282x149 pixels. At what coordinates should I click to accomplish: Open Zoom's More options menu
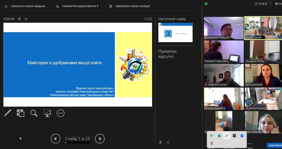pos(250,145)
